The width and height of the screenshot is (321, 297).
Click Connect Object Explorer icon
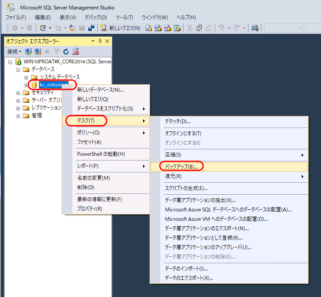[x=28, y=52]
